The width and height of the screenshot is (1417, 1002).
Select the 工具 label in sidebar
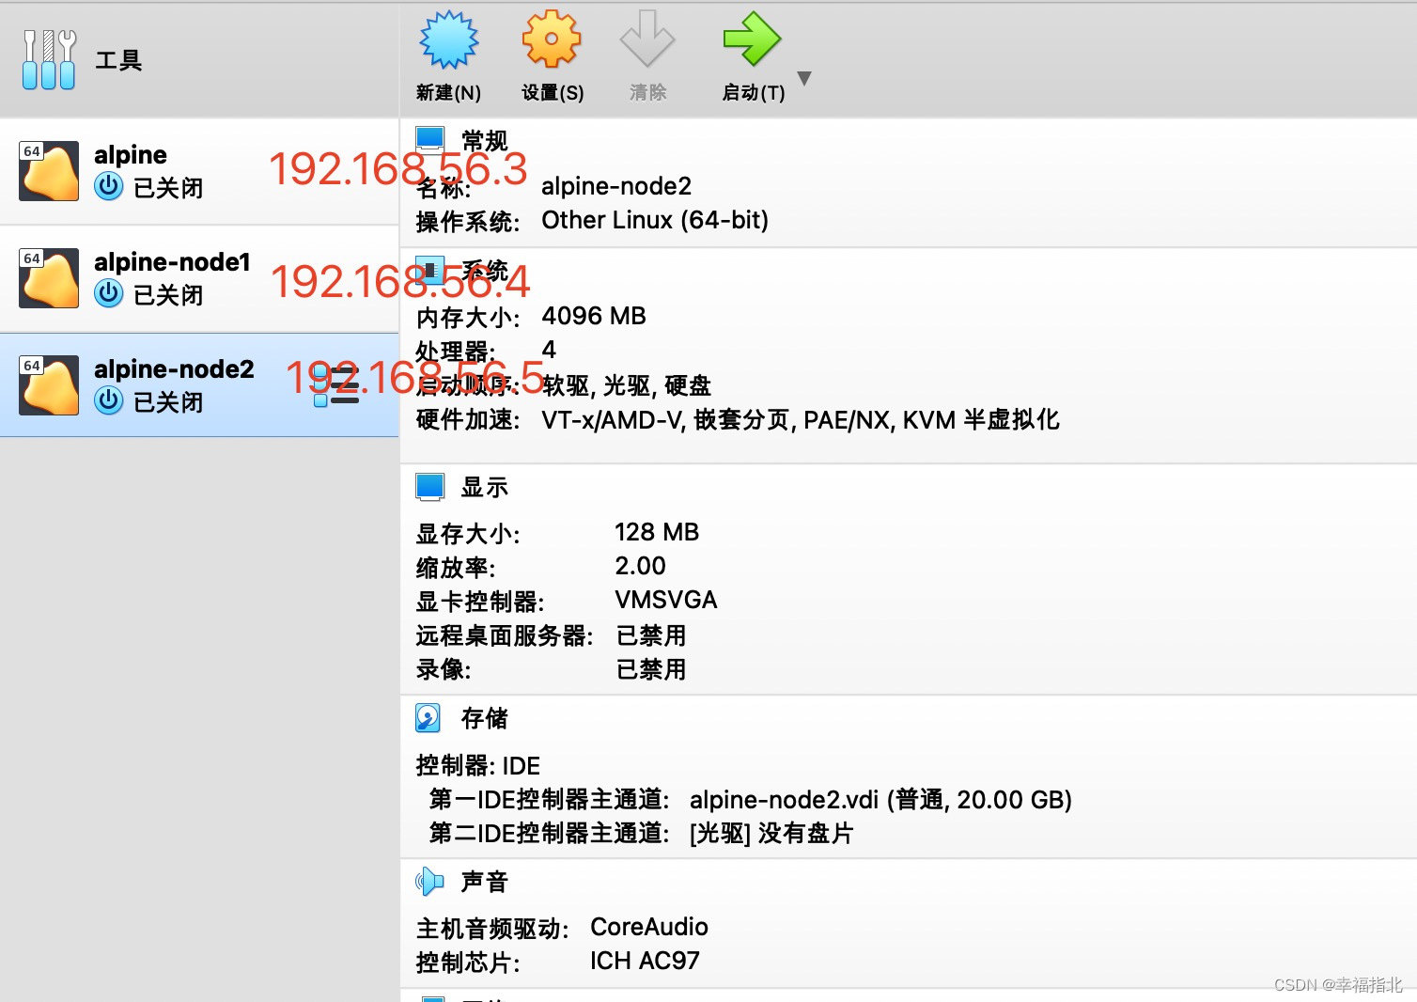(118, 60)
